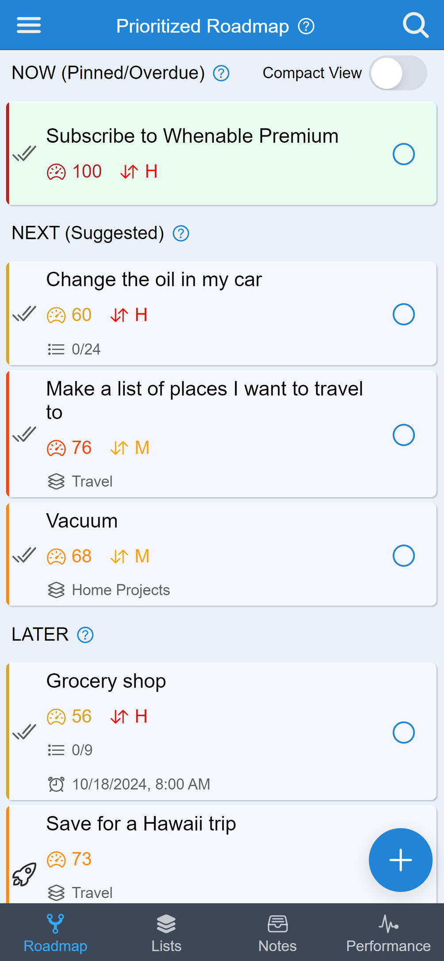
Task: Mark Subscribe to Whenable Premium complete
Action: pos(403,154)
